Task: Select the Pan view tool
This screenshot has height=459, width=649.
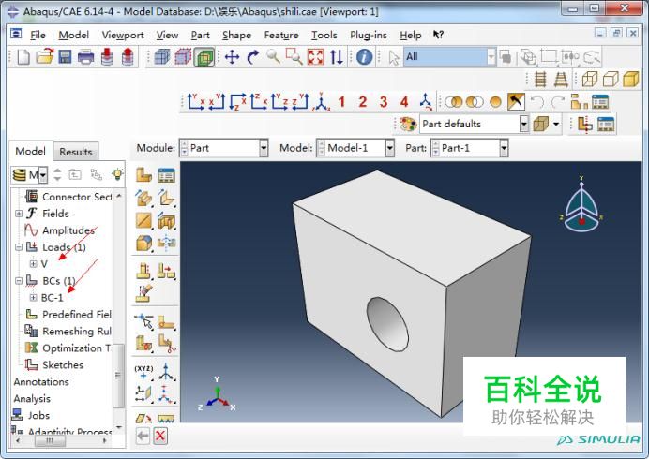Action: (x=232, y=56)
